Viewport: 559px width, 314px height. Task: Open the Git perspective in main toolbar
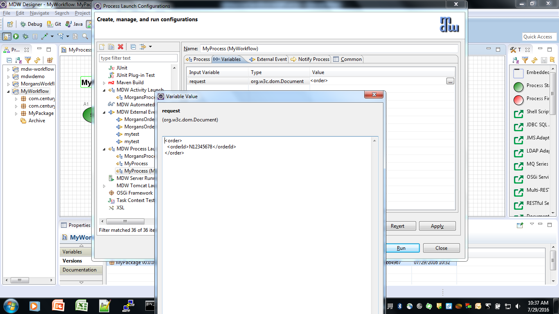(x=54, y=24)
